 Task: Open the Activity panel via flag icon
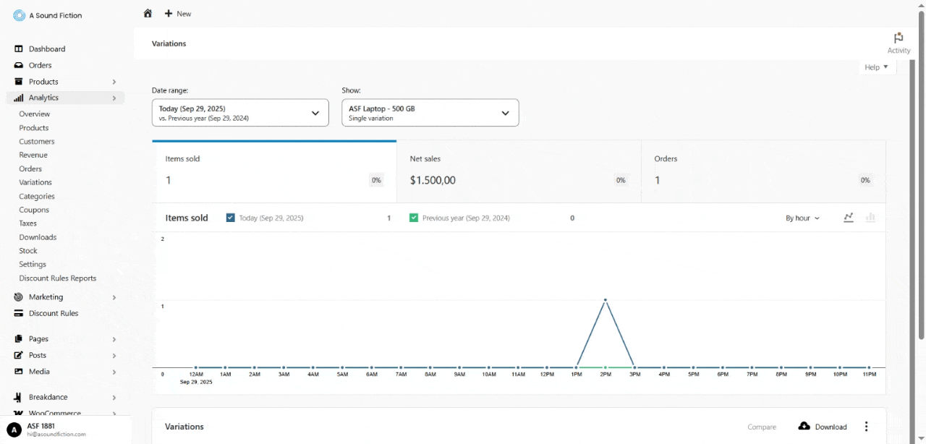[x=899, y=38]
